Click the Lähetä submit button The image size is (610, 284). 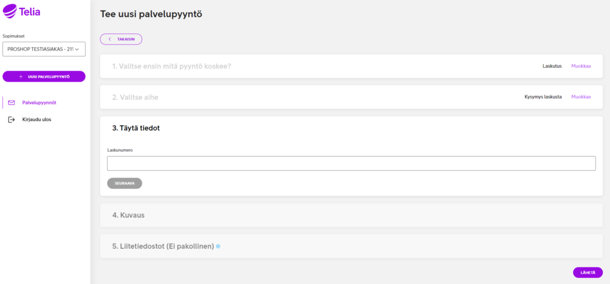(588, 273)
